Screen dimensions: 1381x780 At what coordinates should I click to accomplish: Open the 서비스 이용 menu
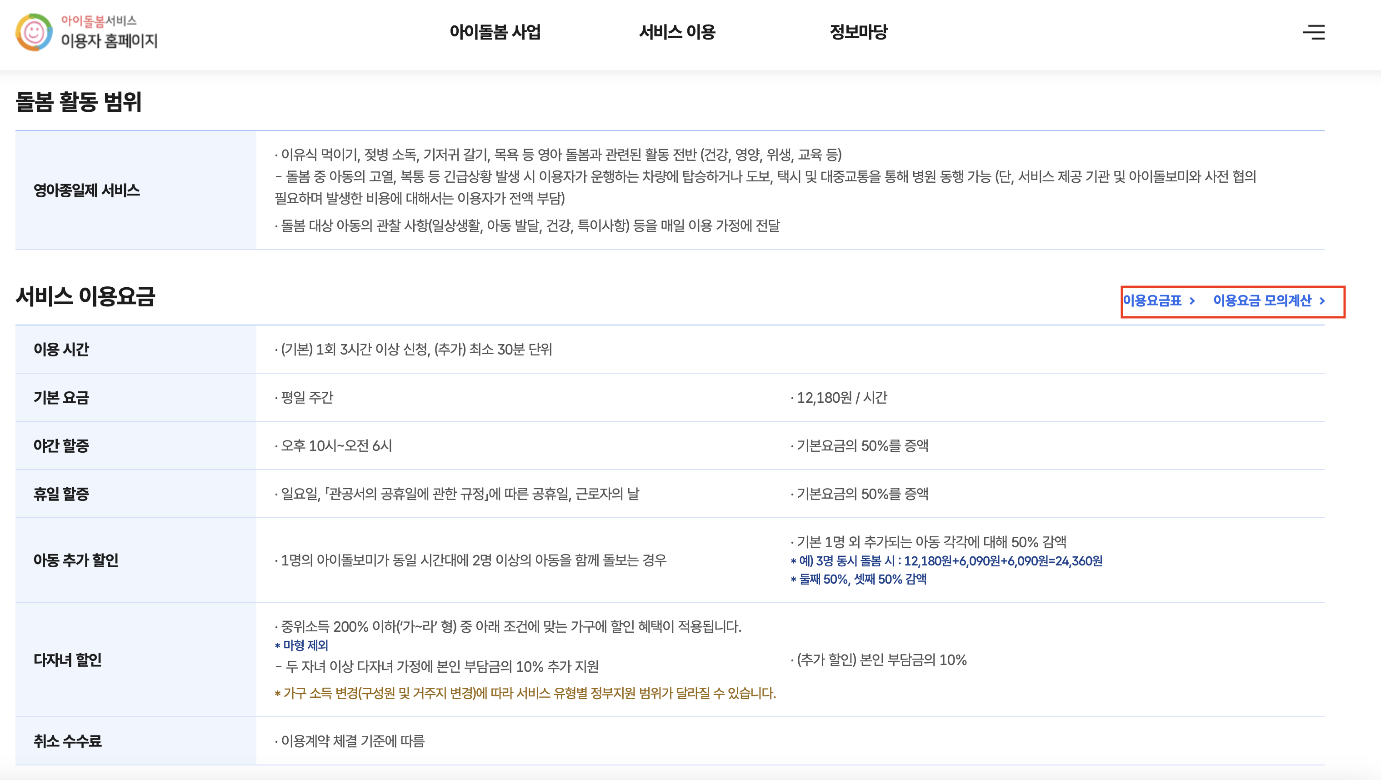point(677,32)
